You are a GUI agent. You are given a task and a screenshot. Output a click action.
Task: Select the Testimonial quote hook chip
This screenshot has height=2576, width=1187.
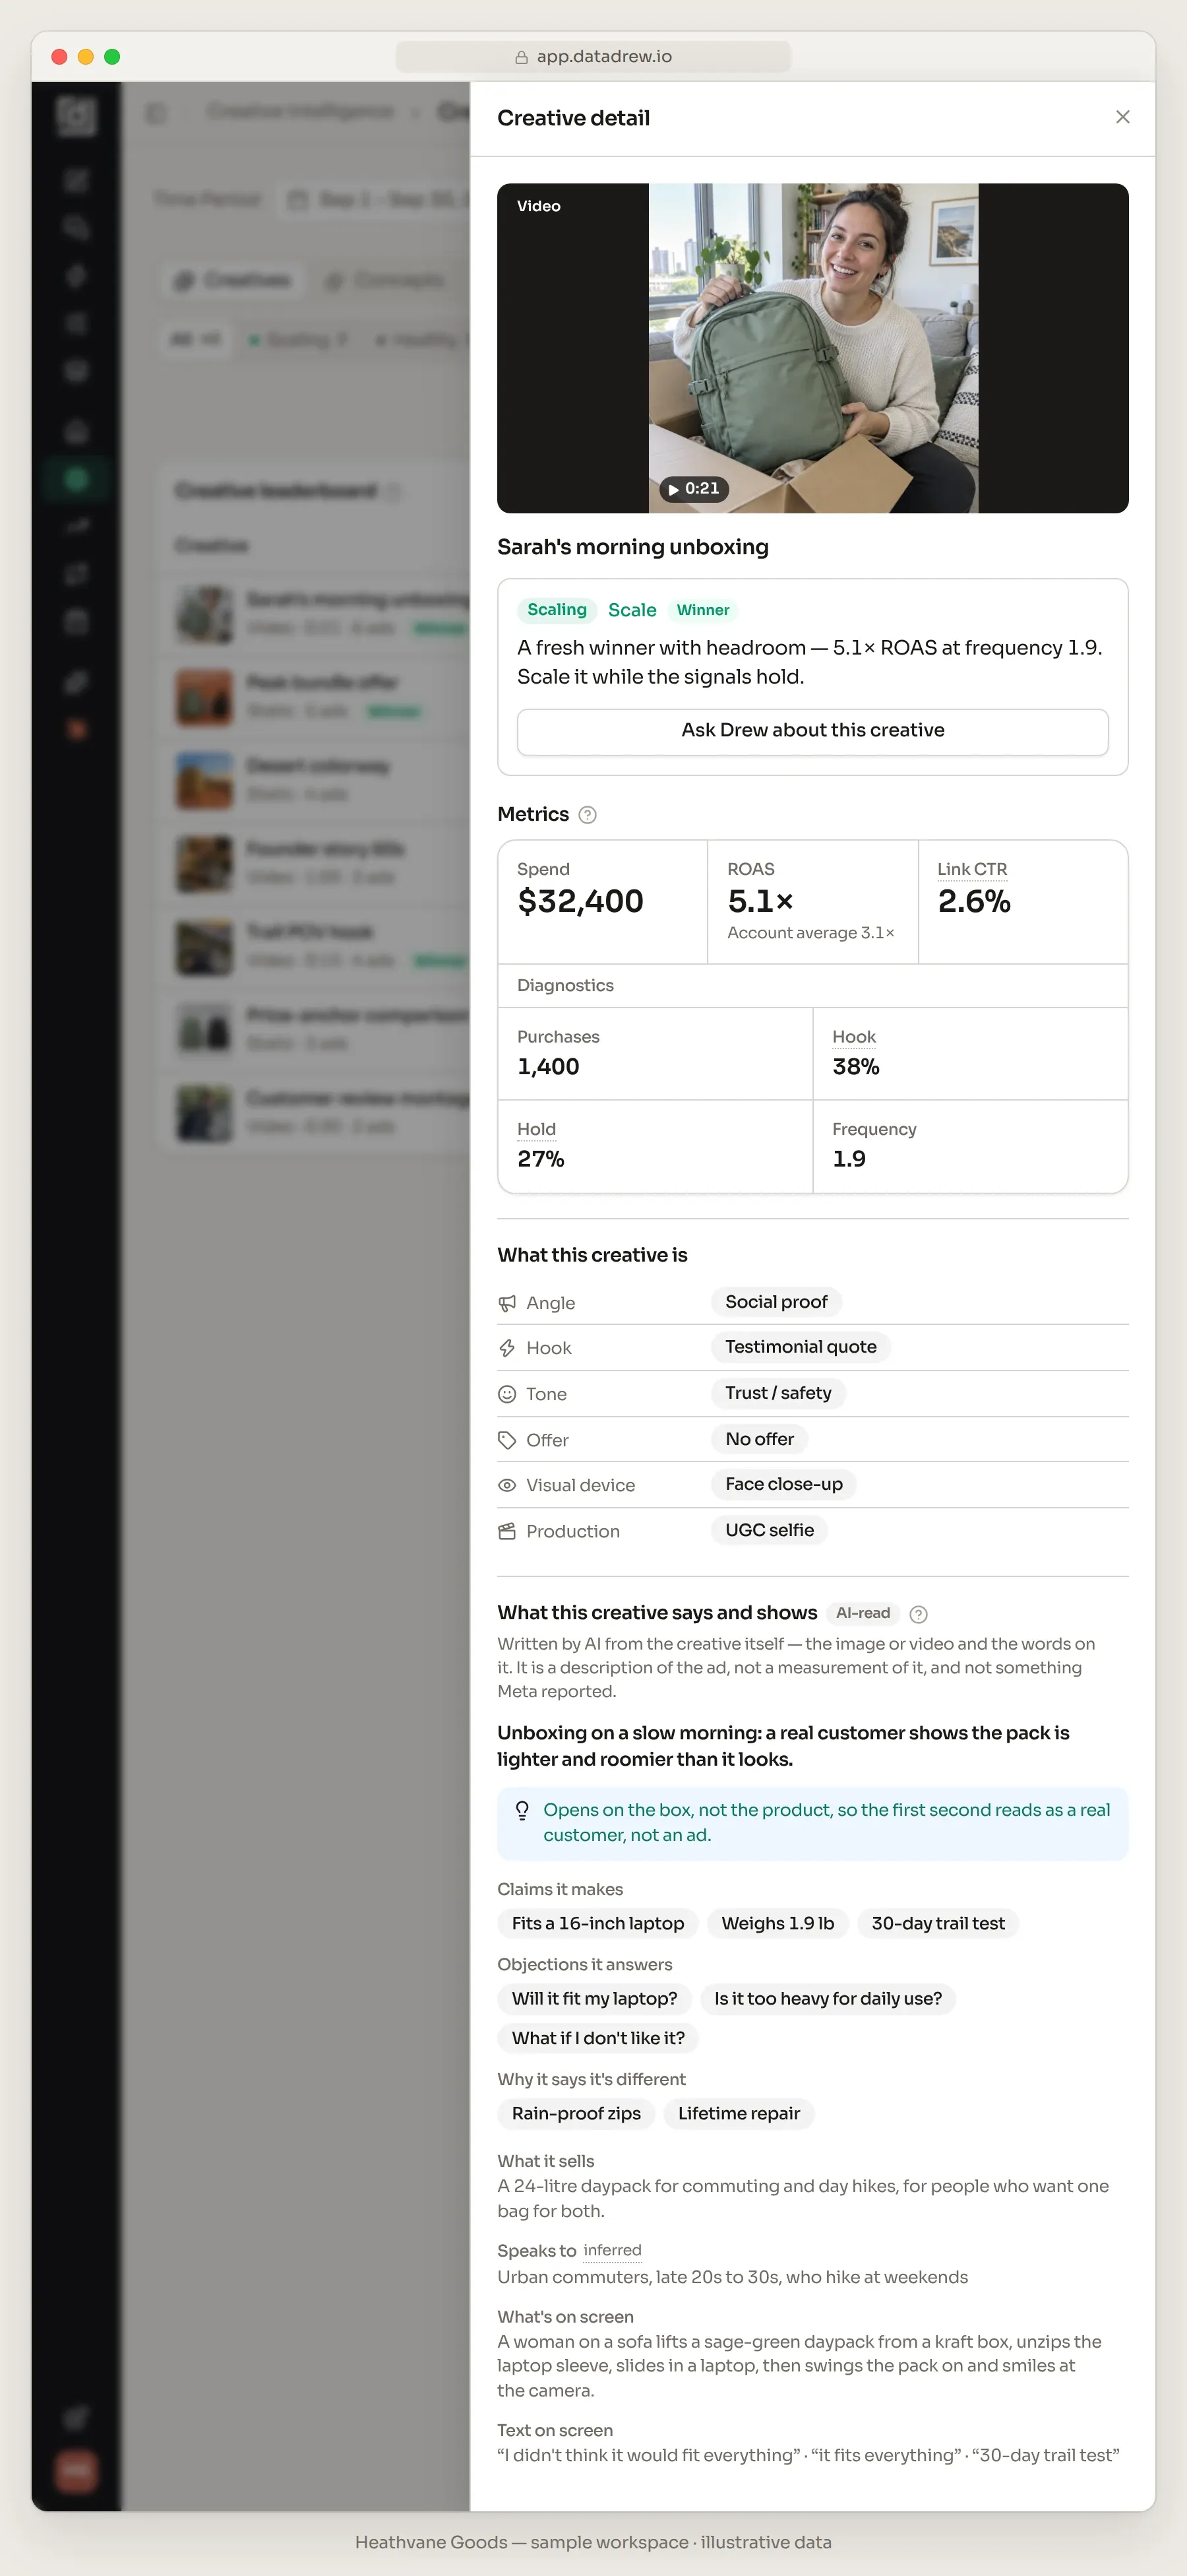point(801,1347)
